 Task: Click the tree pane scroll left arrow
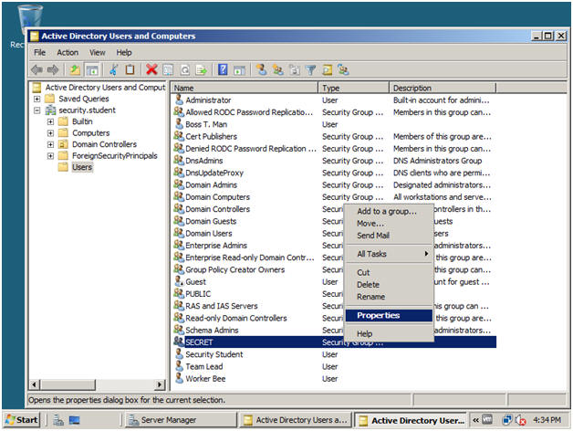pyautogui.click(x=35, y=384)
